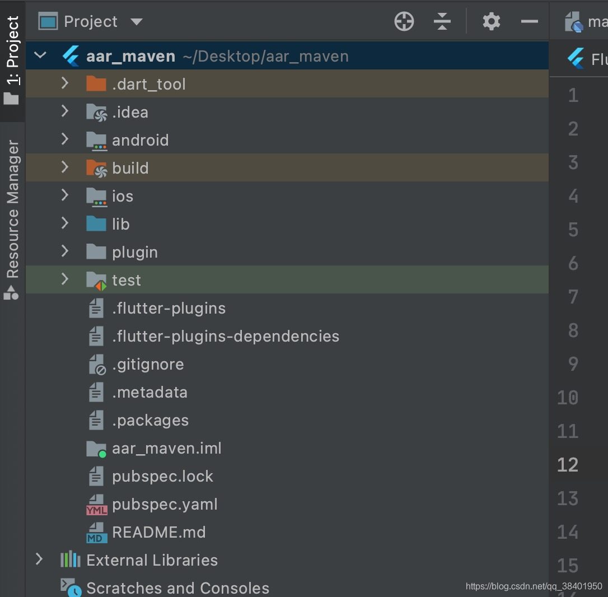Click the YML icon of pubspec.yaml

(96, 504)
